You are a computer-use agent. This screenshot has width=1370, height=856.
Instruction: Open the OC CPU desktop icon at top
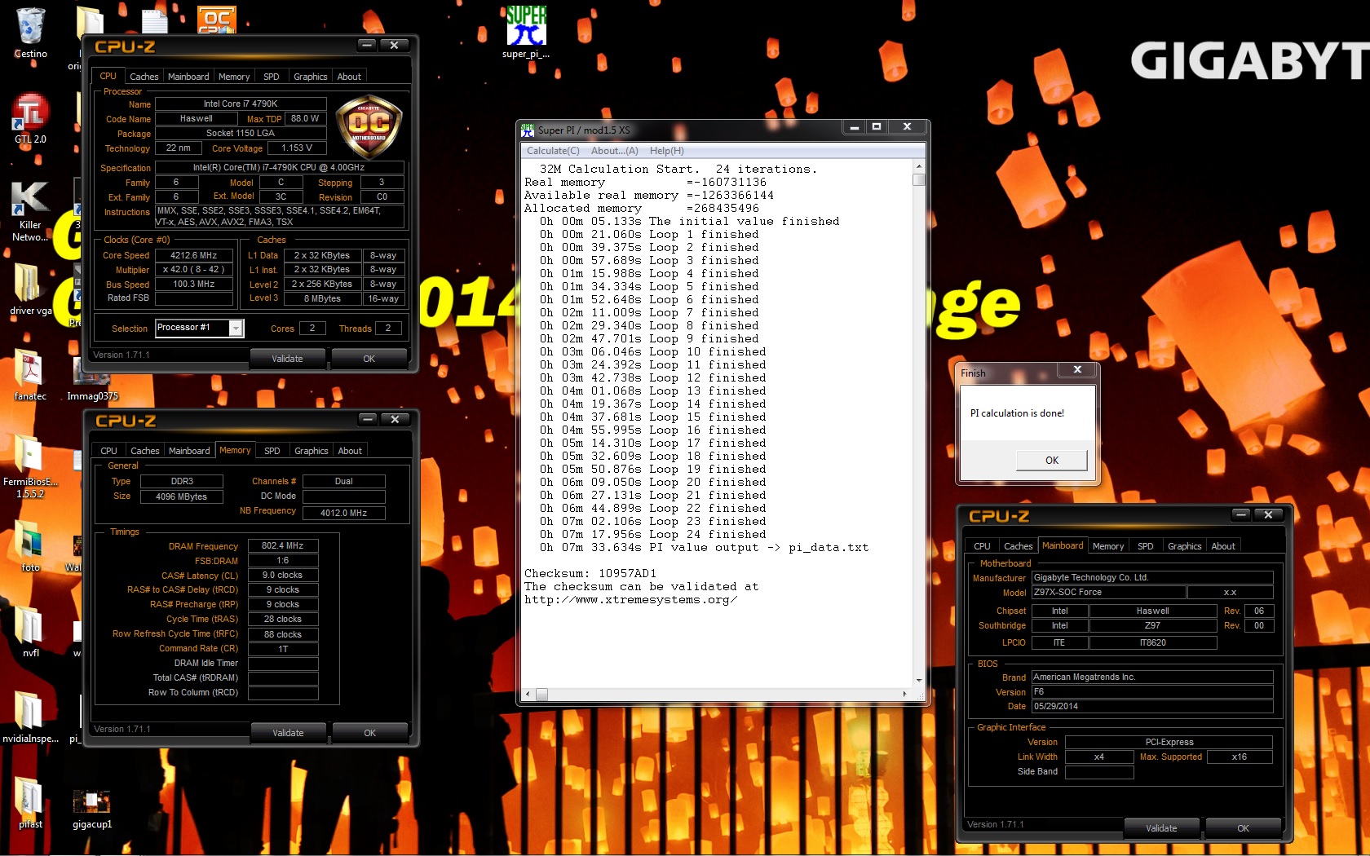216,20
